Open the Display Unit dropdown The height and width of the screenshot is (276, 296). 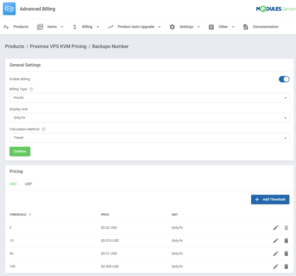(149, 118)
